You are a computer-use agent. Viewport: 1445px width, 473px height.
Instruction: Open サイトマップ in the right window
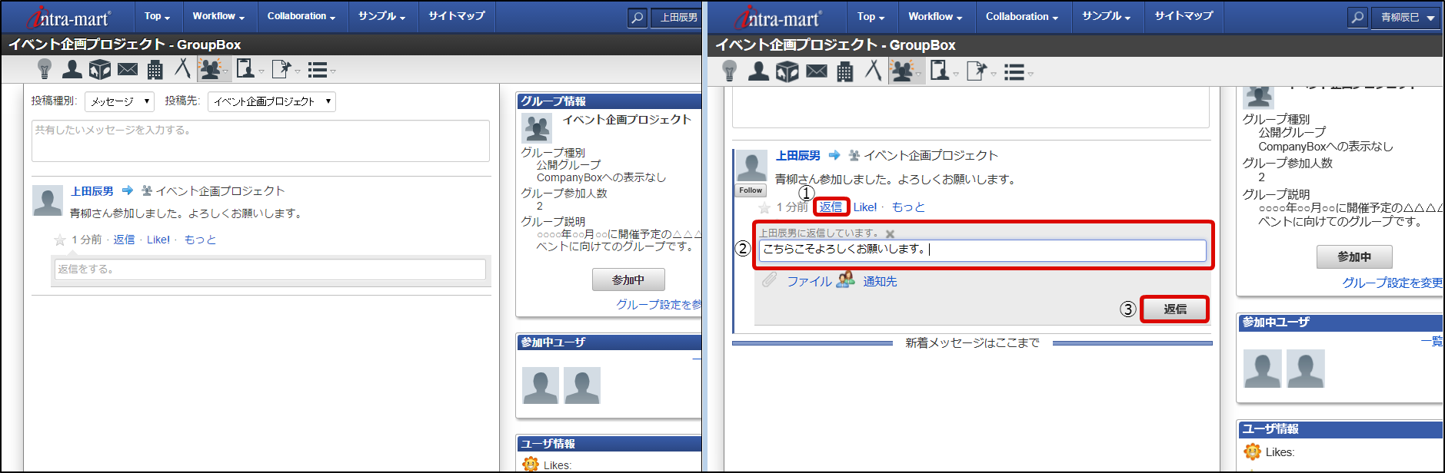tap(1184, 16)
